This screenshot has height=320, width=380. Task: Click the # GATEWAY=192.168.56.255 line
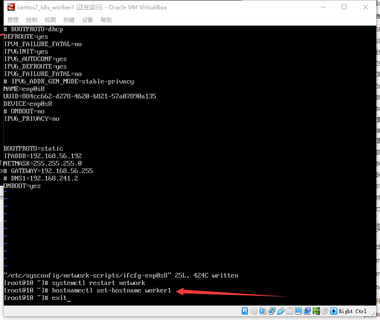48,171
